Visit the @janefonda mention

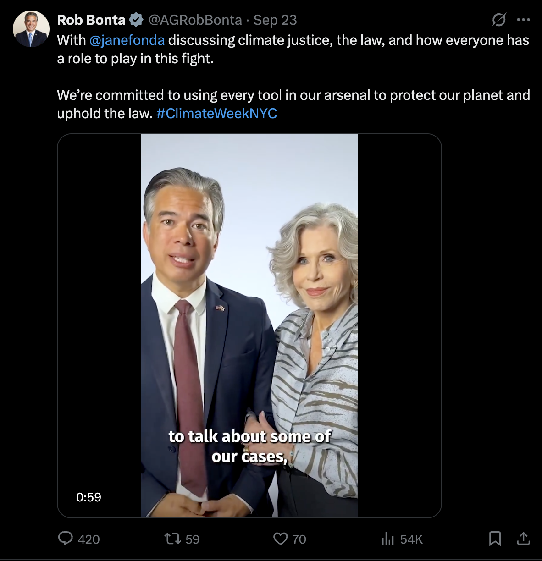[x=127, y=40]
